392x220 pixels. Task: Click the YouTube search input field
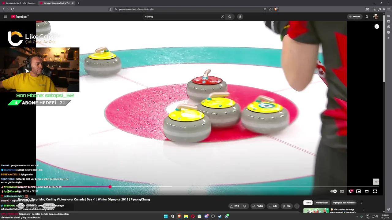click(x=182, y=16)
